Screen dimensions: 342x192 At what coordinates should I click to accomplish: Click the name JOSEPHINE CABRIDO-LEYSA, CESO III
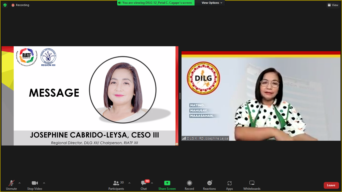pyautogui.click(x=94, y=135)
